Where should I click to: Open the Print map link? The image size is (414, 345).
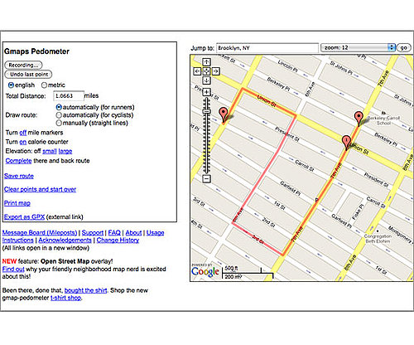(17, 203)
